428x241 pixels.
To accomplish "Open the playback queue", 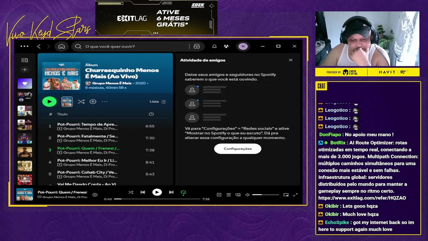I will click(x=229, y=195).
